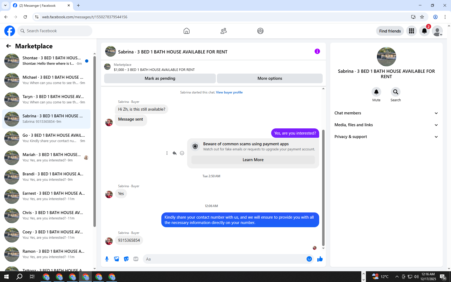The image size is (451, 282).
Task: Reply to the scam warning message
Action: pyautogui.click(x=174, y=153)
